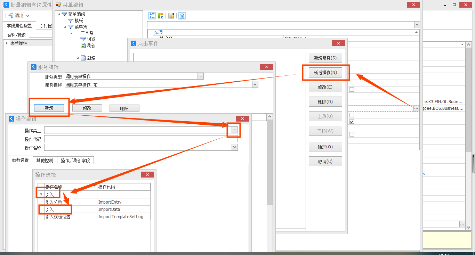Viewport: 475px width, 255px height.
Task: Select the 刷新 refresh icon in menu tree
Action: 83,46
